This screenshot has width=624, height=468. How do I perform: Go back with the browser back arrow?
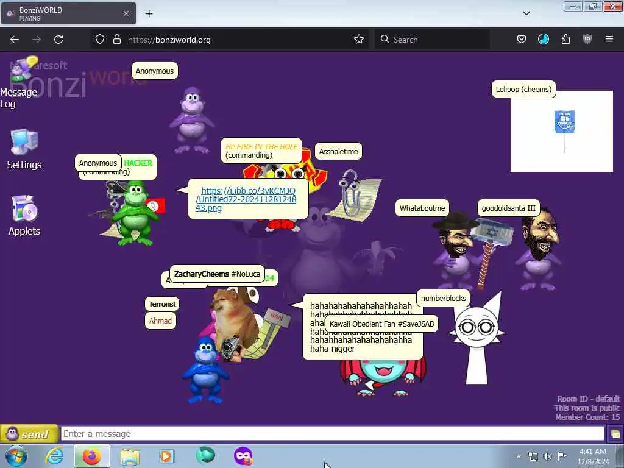pos(15,40)
